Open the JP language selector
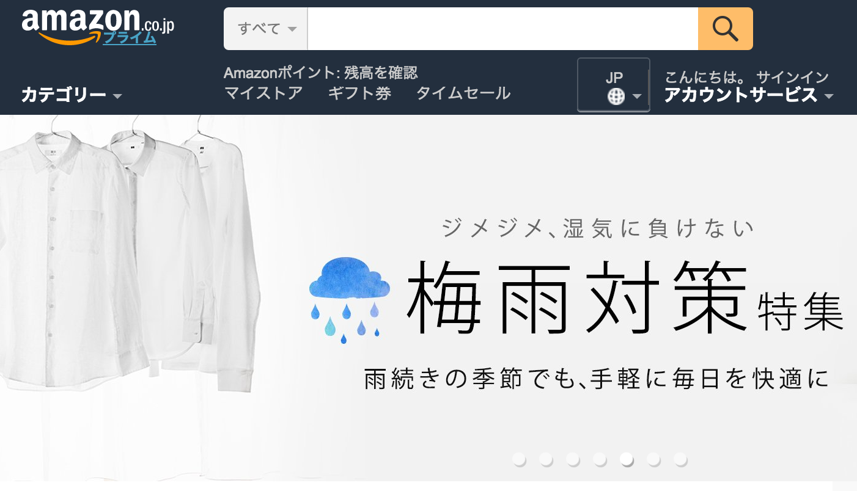 (x=614, y=85)
